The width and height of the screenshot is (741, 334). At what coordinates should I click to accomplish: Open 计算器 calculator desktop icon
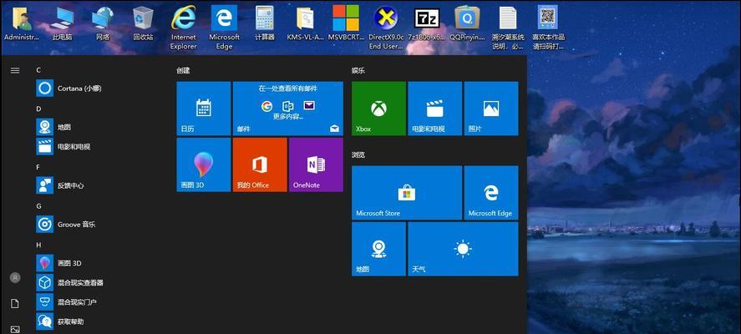coord(265,23)
